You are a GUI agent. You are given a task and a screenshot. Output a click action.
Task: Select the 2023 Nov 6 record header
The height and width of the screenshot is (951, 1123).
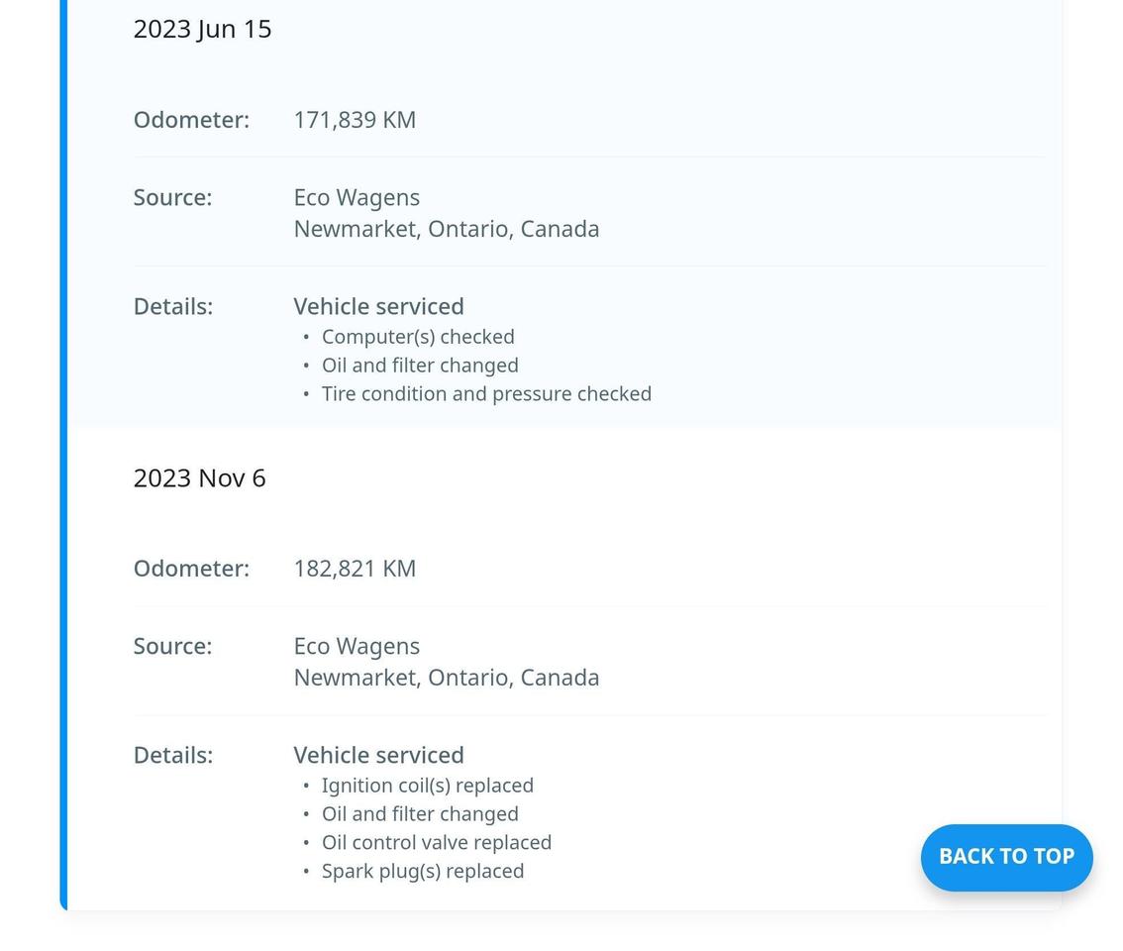coord(199,477)
